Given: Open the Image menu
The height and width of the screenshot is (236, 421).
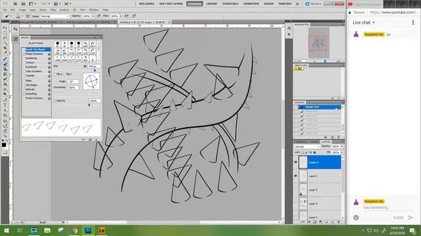Looking at the screenshot, I should (x=22, y=10).
